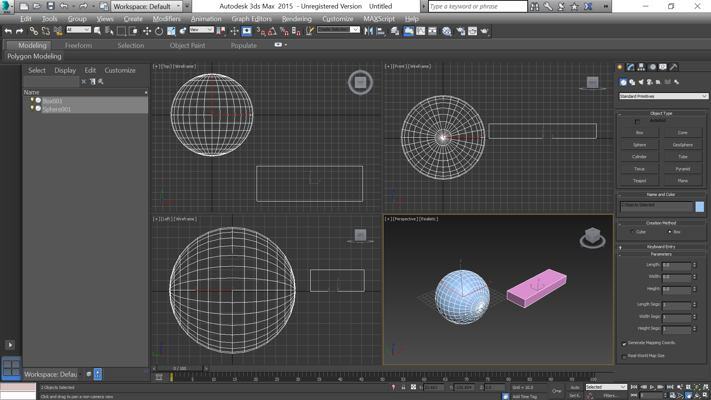Enable Generate Mapping Coords checkbox
The image size is (711, 400).
pos(624,343)
